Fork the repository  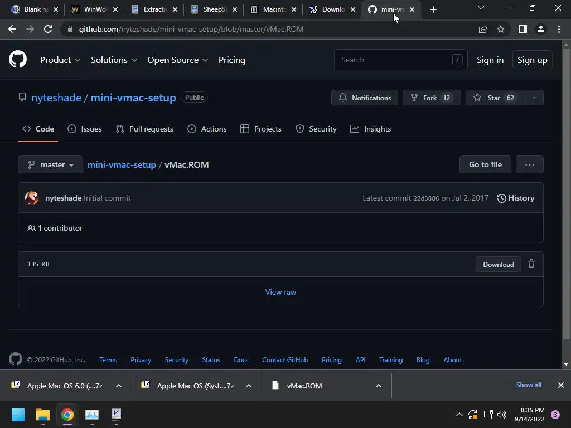(x=432, y=98)
